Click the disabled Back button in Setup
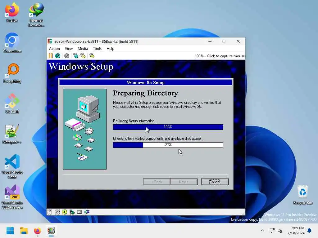Screen dimensions: 318x238 (x=157, y=182)
